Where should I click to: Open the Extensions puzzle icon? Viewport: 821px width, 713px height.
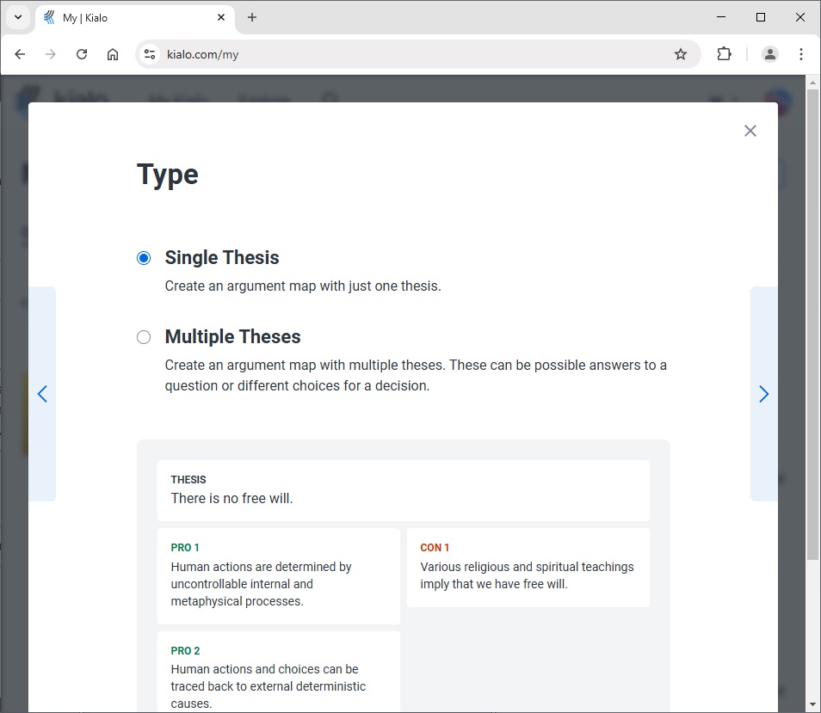[724, 54]
